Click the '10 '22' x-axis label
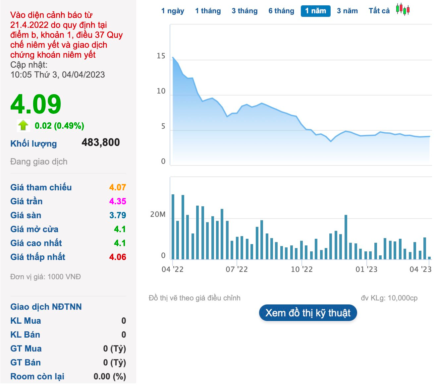Image resolution: width=434 pixels, height=386 pixels. tap(301, 269)
